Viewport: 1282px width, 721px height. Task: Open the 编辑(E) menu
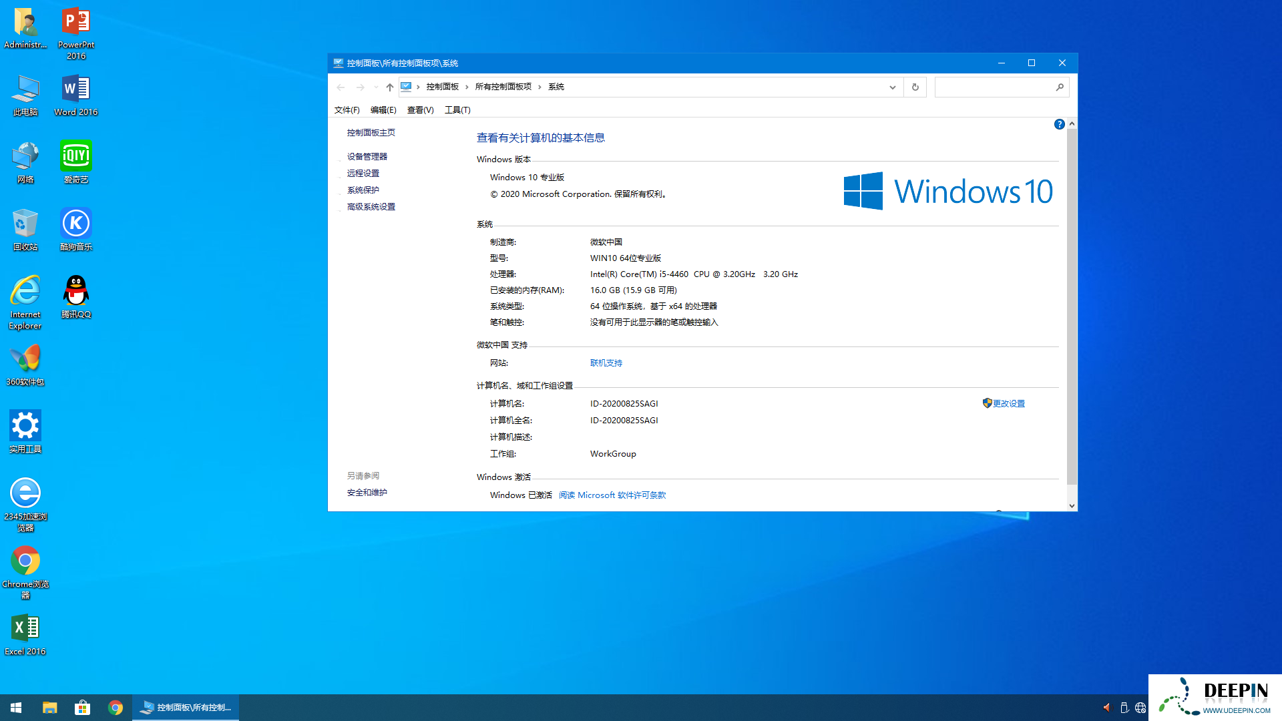(x=383, y=110)
